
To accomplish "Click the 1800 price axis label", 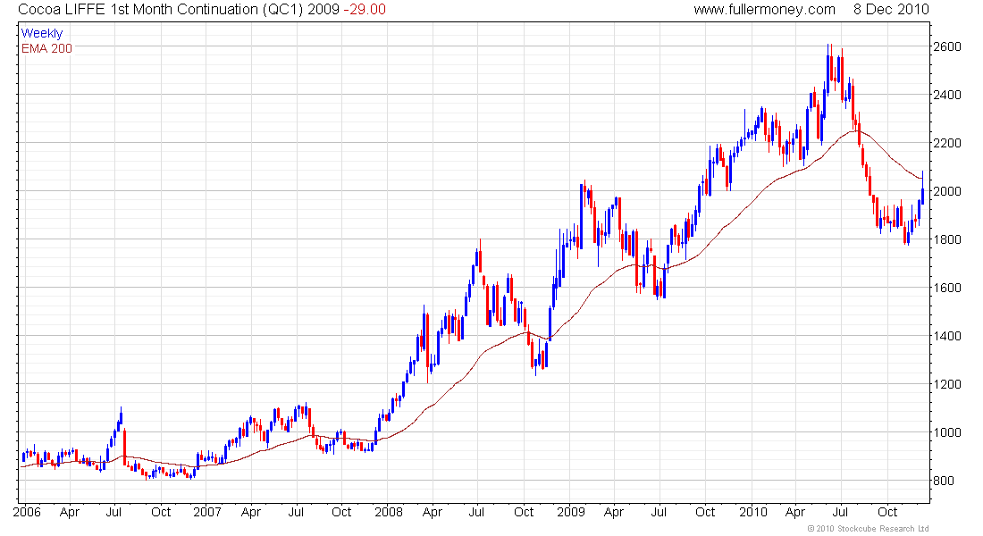I will click(947, 240).
